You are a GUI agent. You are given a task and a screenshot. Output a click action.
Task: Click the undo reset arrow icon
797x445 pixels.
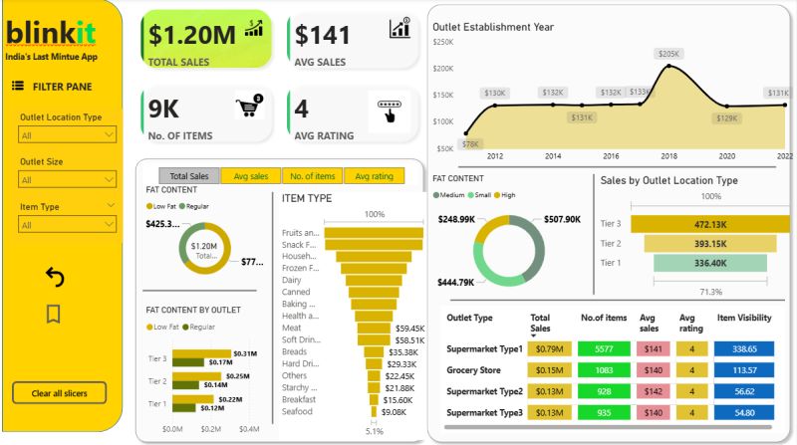pyautogui.click(x=55, y=278)
